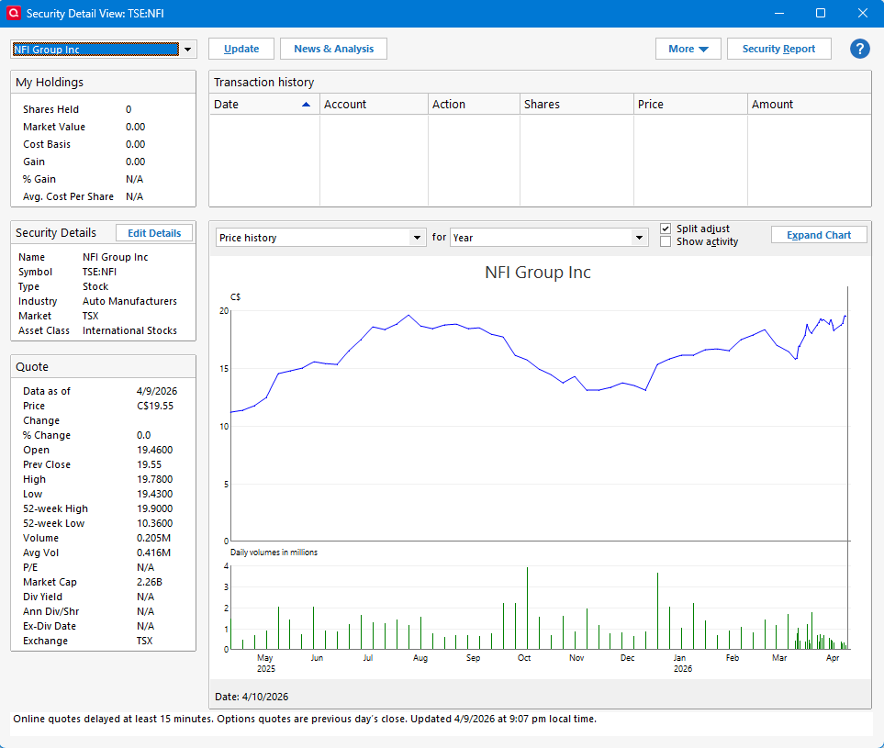Open the Year time range dropdown
Viewport: 884px width, 748px height.
(x=639, y=238)
